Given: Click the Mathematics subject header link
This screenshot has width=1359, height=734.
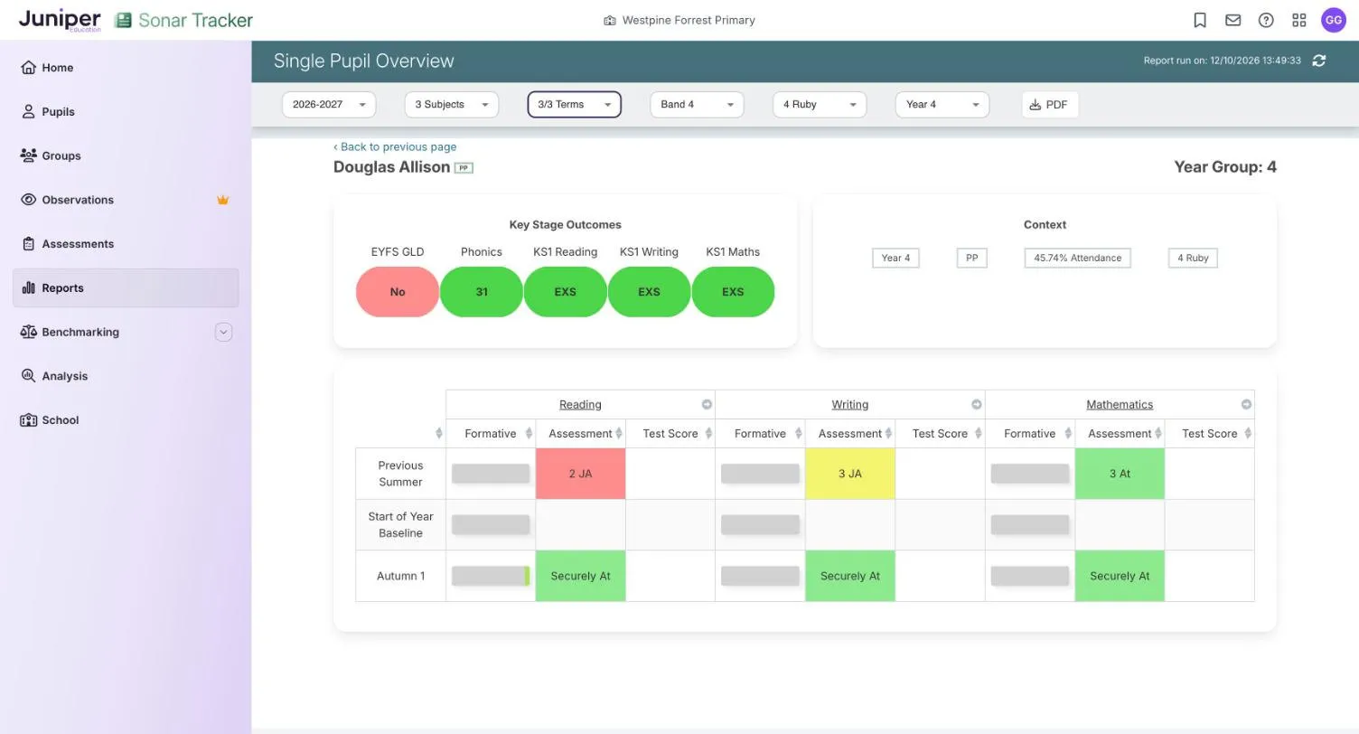Looking at the screenshot, I should click(x=1120, y=405).
